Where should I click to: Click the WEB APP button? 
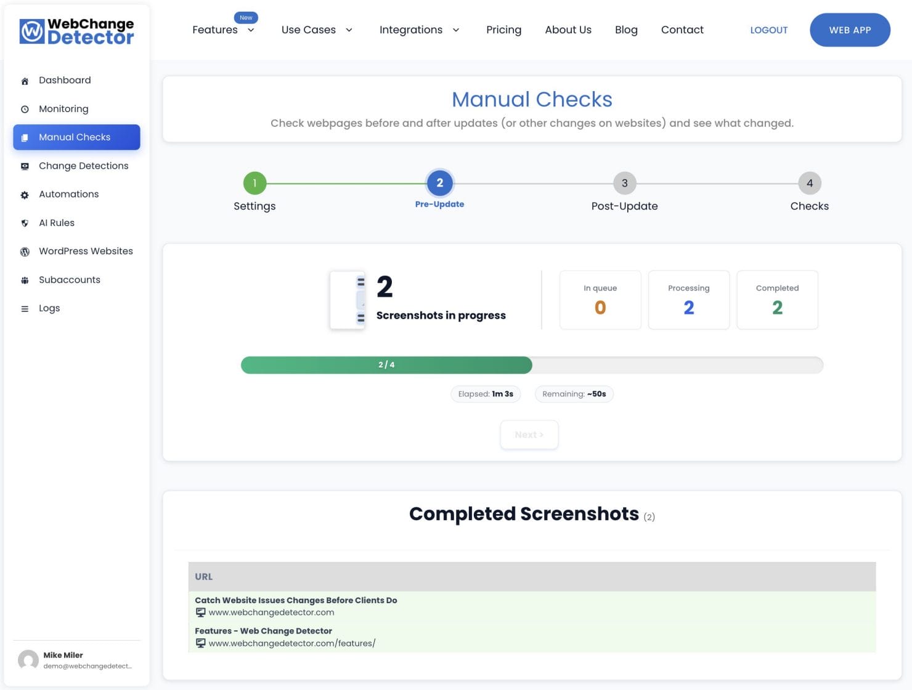(x=850, y=30)
